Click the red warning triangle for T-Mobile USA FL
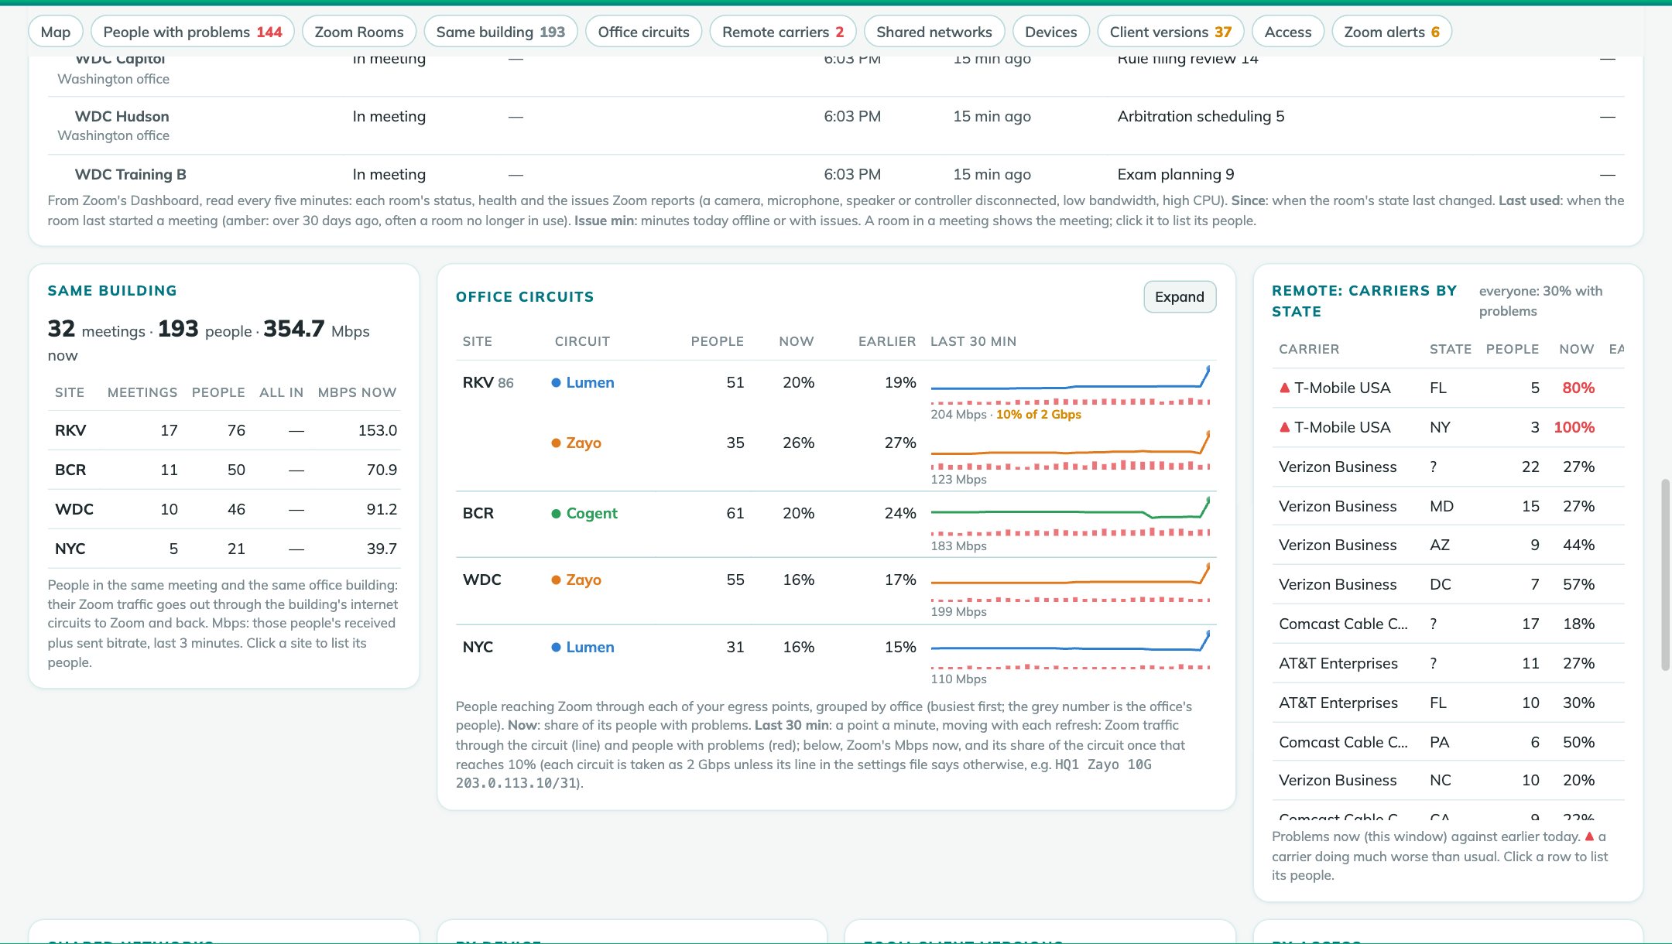This screenshot has height=944, width=1672. click(x=1285, y=388)
